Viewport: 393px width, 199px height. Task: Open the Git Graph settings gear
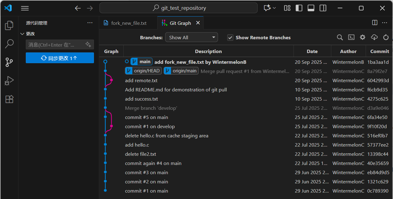point(363,37)
